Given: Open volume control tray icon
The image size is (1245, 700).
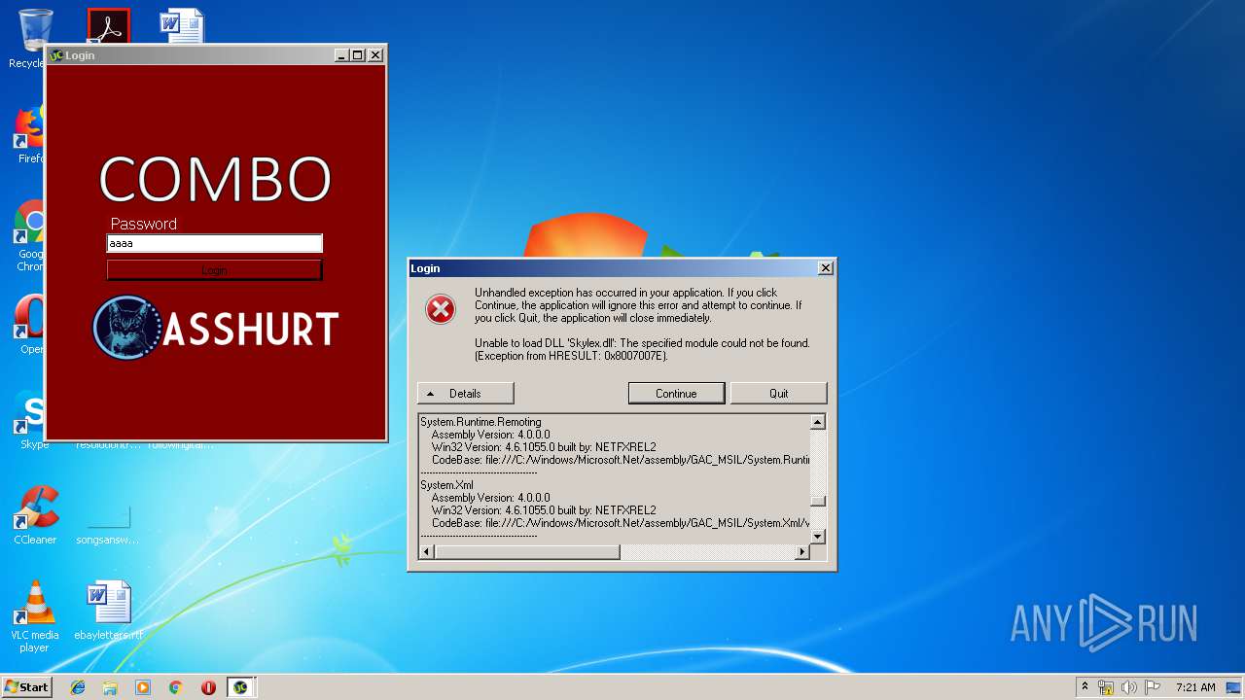Looking at the screenshot, I should coord(1129,687).
